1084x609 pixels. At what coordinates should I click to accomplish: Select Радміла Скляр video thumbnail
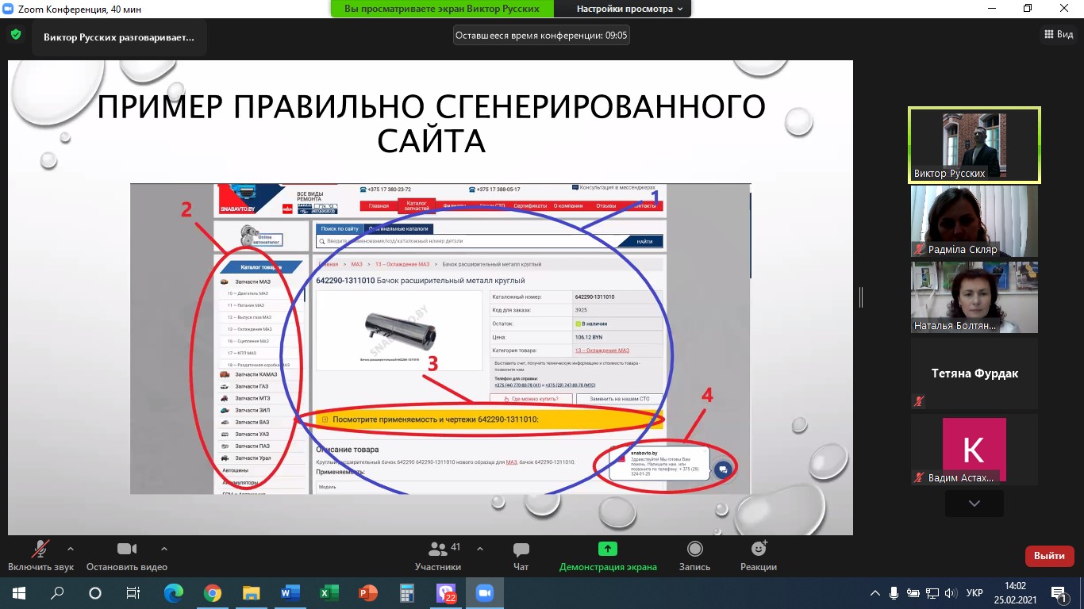(x=974, y=221)
